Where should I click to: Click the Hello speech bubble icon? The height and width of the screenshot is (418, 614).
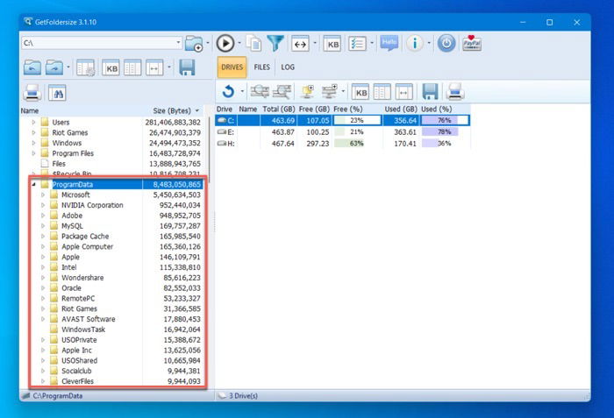click(x=389, y=43)
